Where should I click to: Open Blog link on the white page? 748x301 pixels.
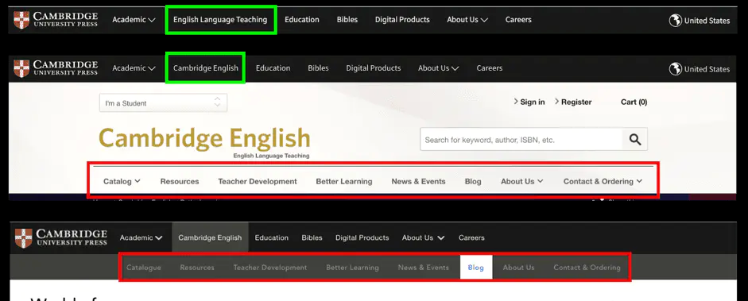click(473, 181)
